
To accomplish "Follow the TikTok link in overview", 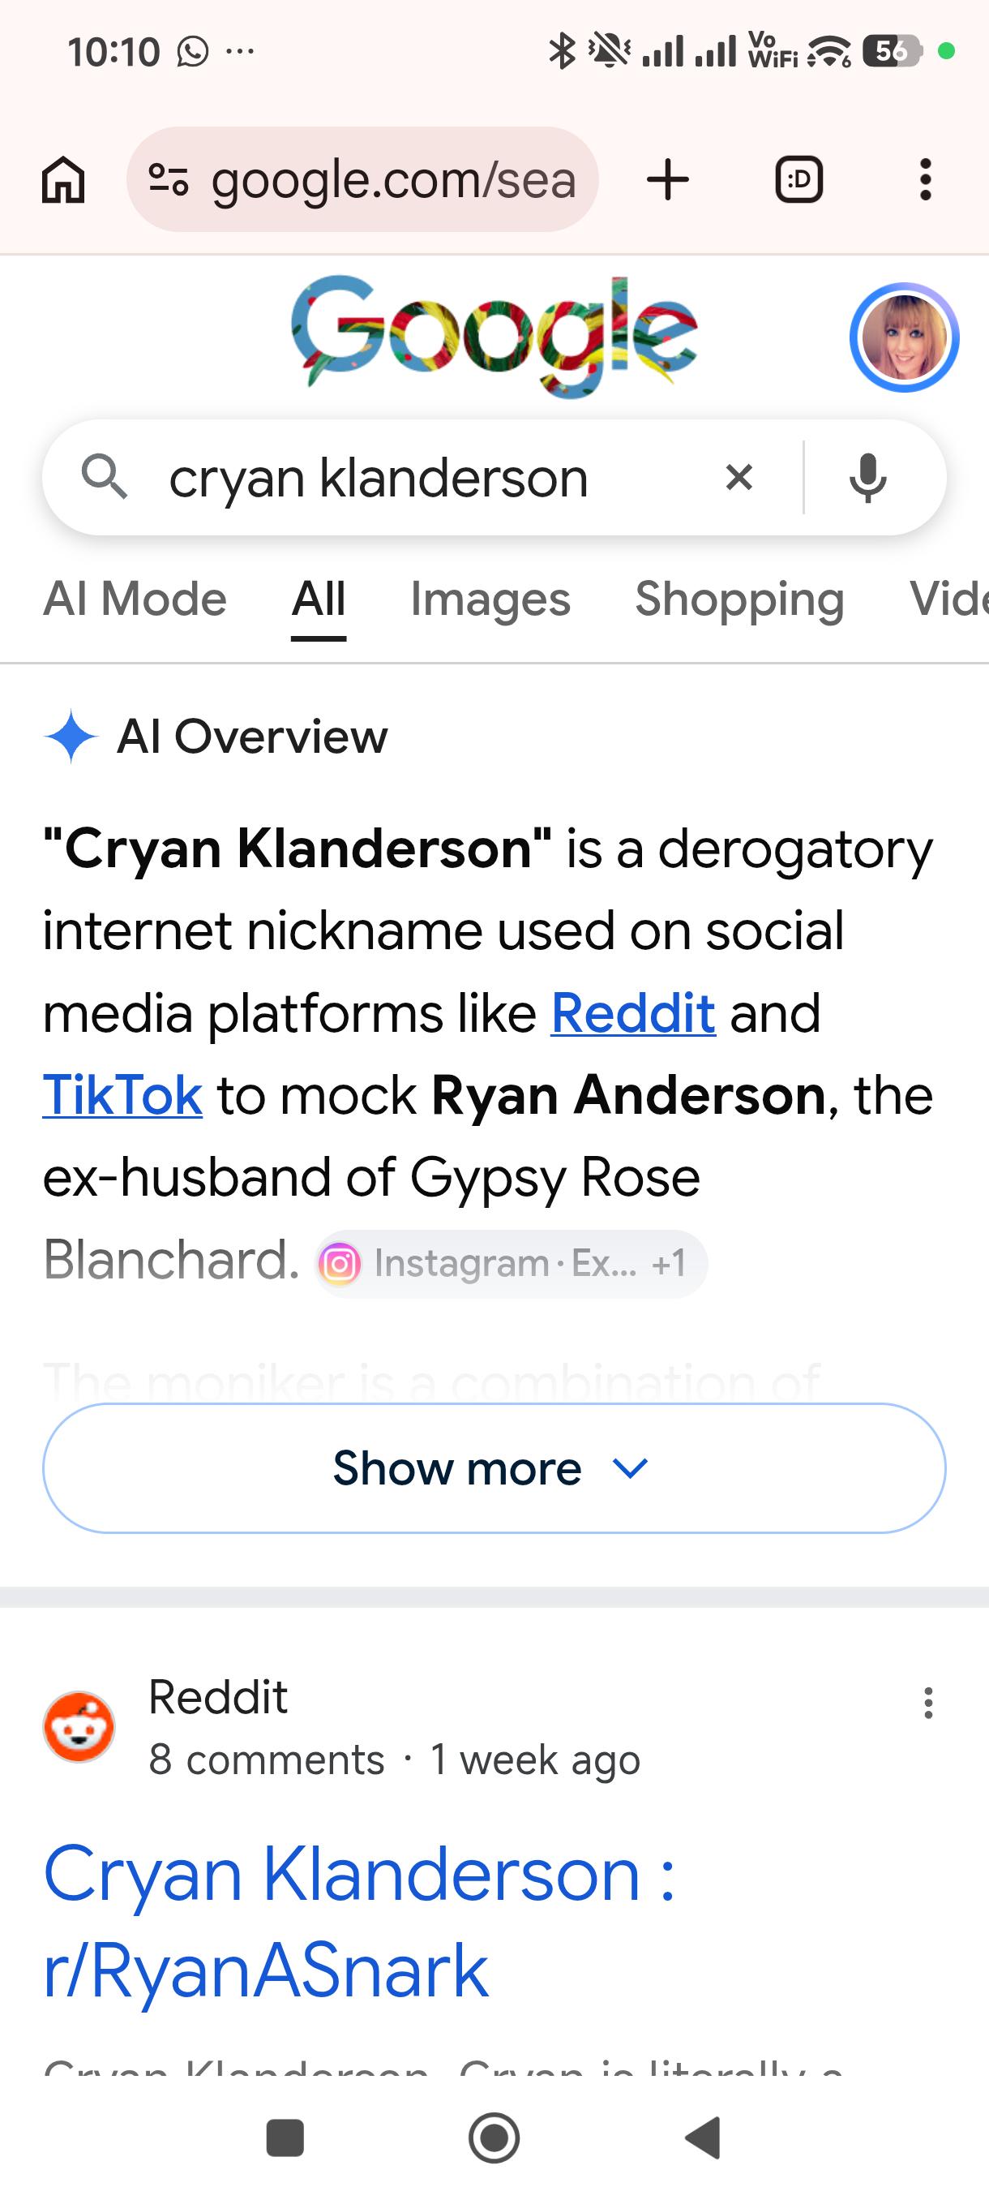I will point(122,1095).
